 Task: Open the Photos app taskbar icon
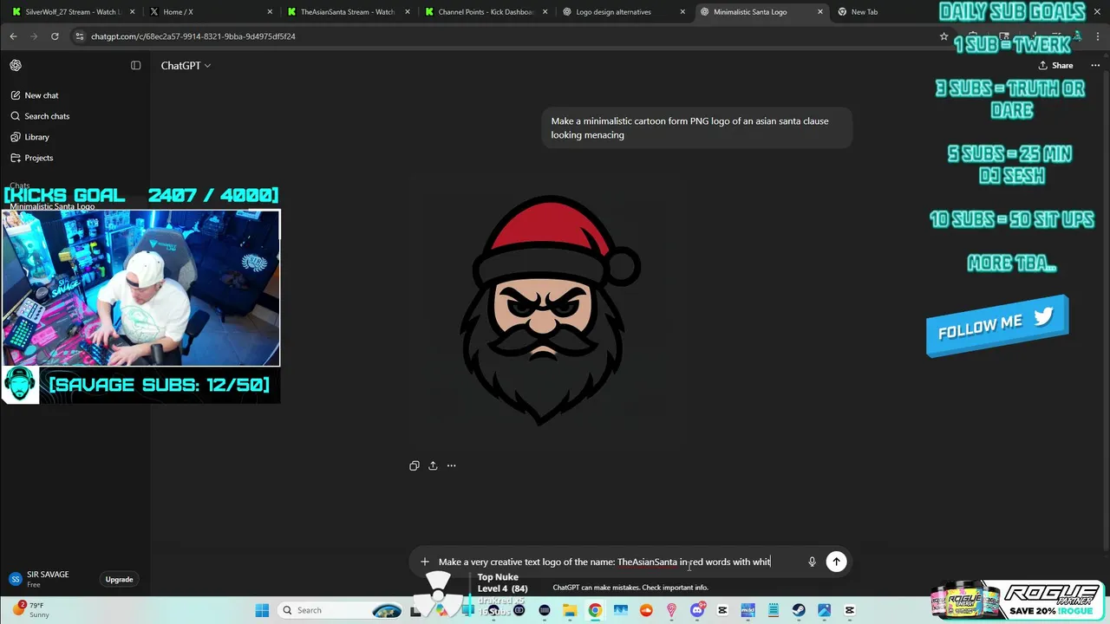pyautogui.click(x=824, y=610)
